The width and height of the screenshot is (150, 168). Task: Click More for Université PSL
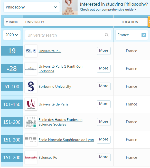tap(104, 51)
